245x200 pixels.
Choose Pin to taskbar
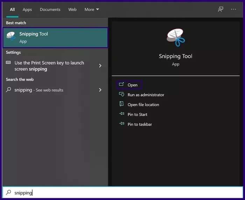(140, 124)
